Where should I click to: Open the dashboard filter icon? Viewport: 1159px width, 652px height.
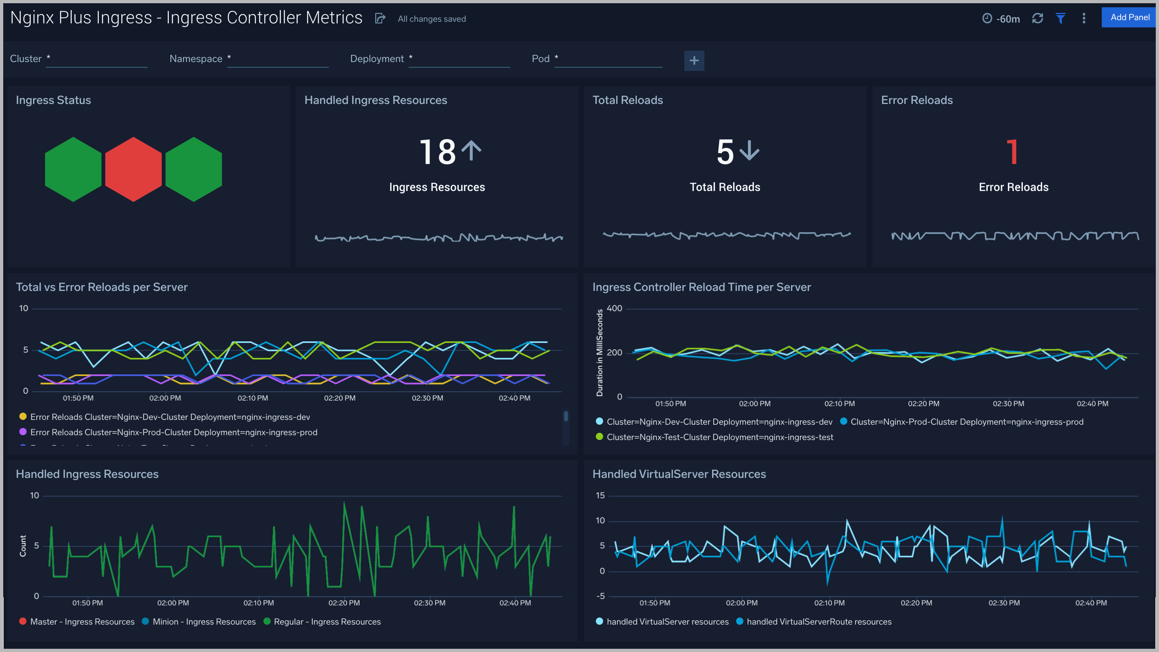tap(1060, 19)
